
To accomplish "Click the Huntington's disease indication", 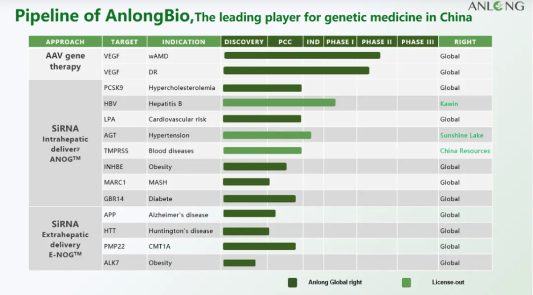I will [x=181, y=231].
